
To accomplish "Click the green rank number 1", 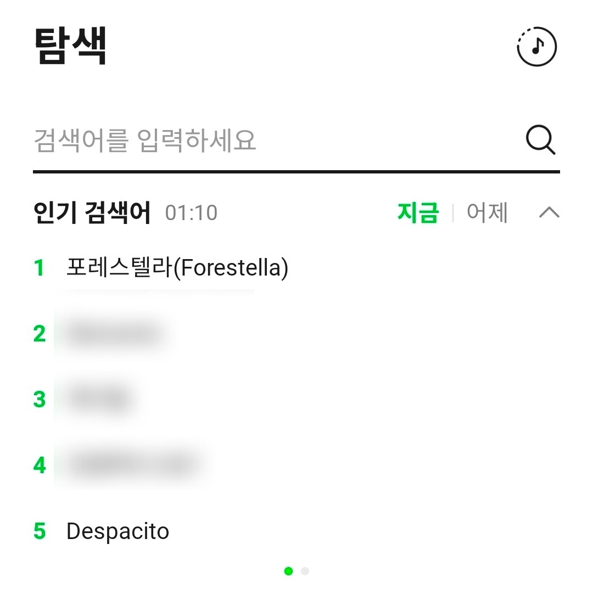I will click(x=39, y=268).
